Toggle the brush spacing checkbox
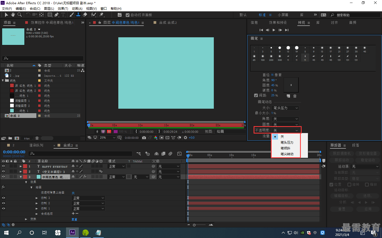This screenshot has width=382, height=238. point(256,95)
